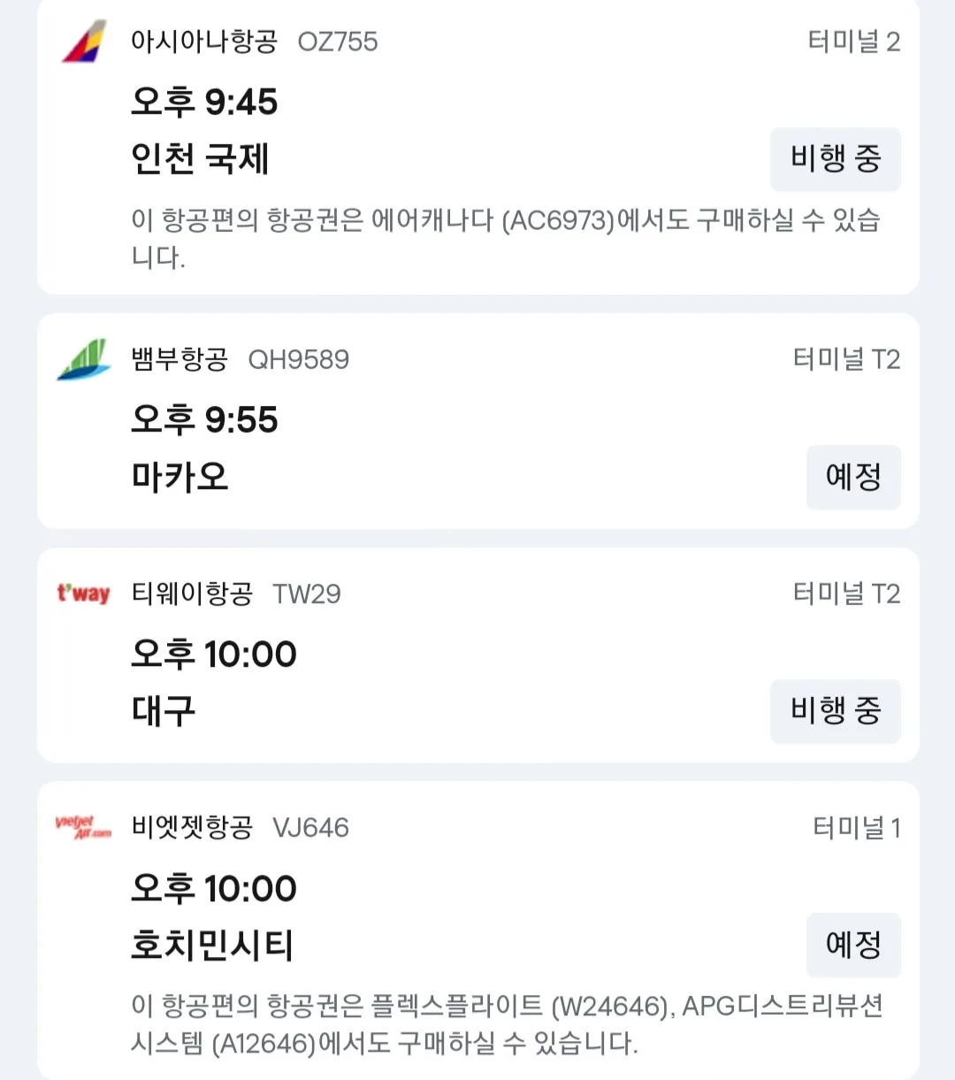Select flight number VJ646
This screenshot has height=1080, width=955.
(311, 828)
